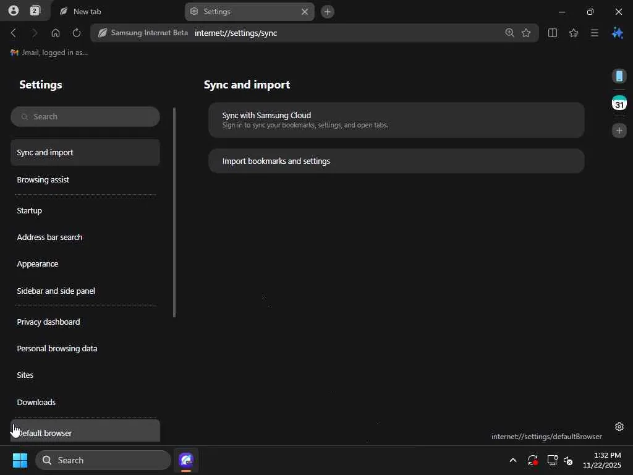633x475 pixels.
Task: Go forward with the forward arrow
Action: click(35, 33)
